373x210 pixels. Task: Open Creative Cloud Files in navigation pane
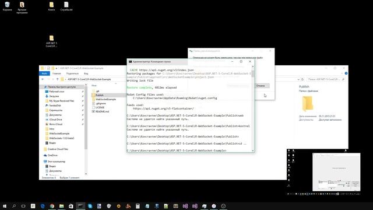pyautogui.click(x=58, y=149)
